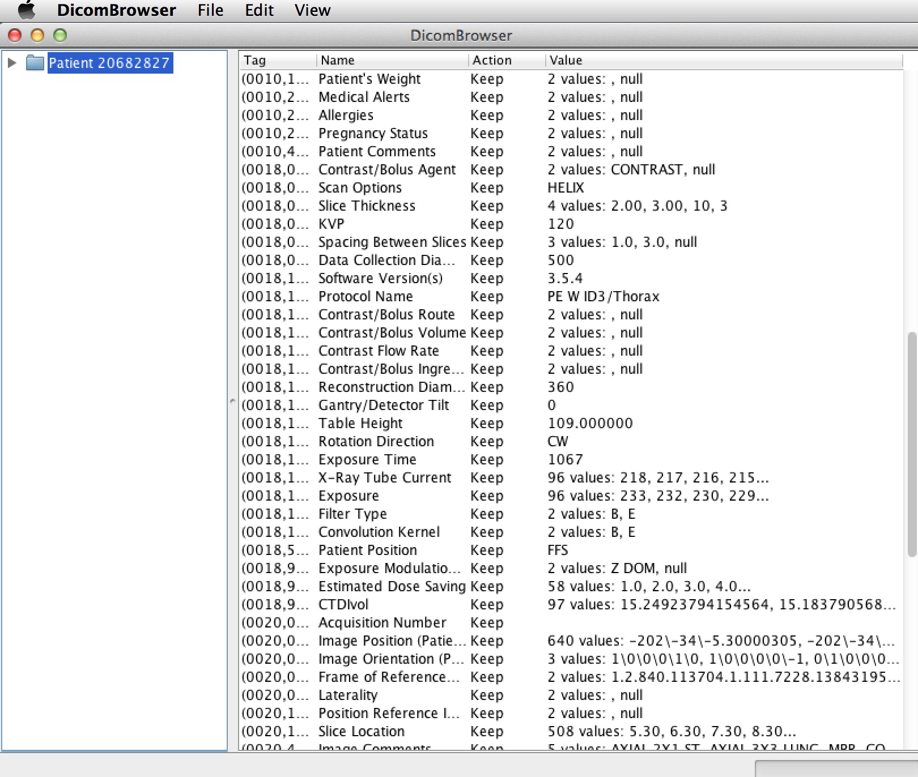Click the Frame of Reference UID value
This screenshot has height=777, width=918.
pos(724,677)
